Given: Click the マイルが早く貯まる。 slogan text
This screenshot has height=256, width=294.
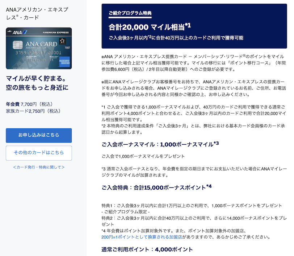Looking at the screenshot, I should [36, 79].
